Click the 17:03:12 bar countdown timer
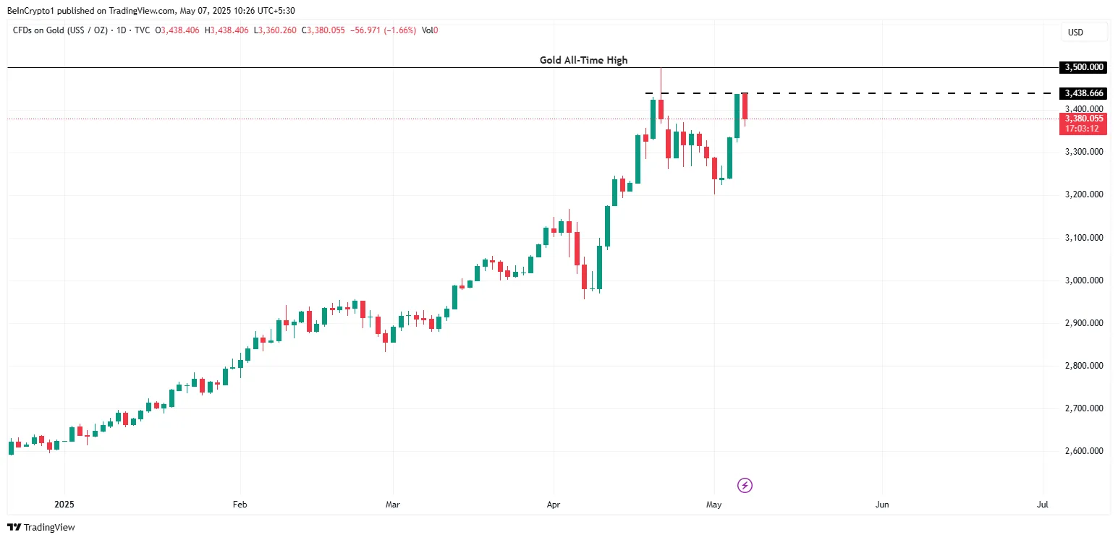 [1083, 129]
